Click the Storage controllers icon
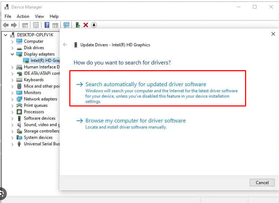The width and height of the screenshot is (279, 203). pos(19,131)
